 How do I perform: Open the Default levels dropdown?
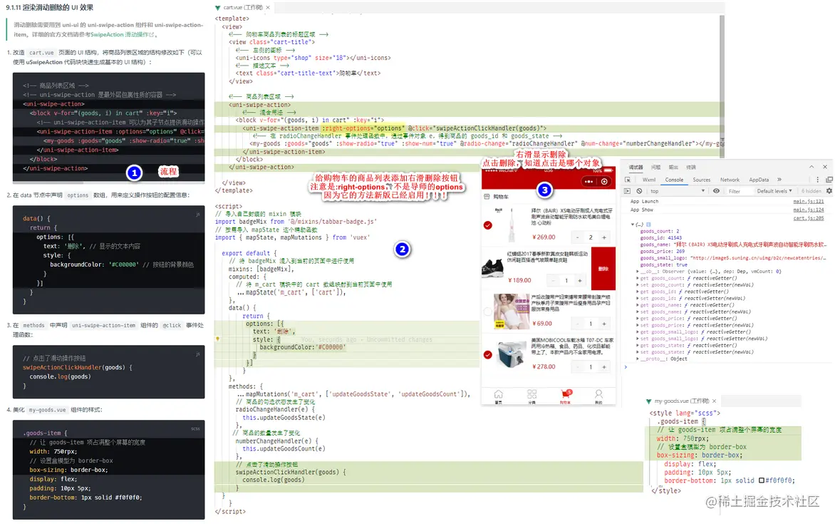pos(774,191)
